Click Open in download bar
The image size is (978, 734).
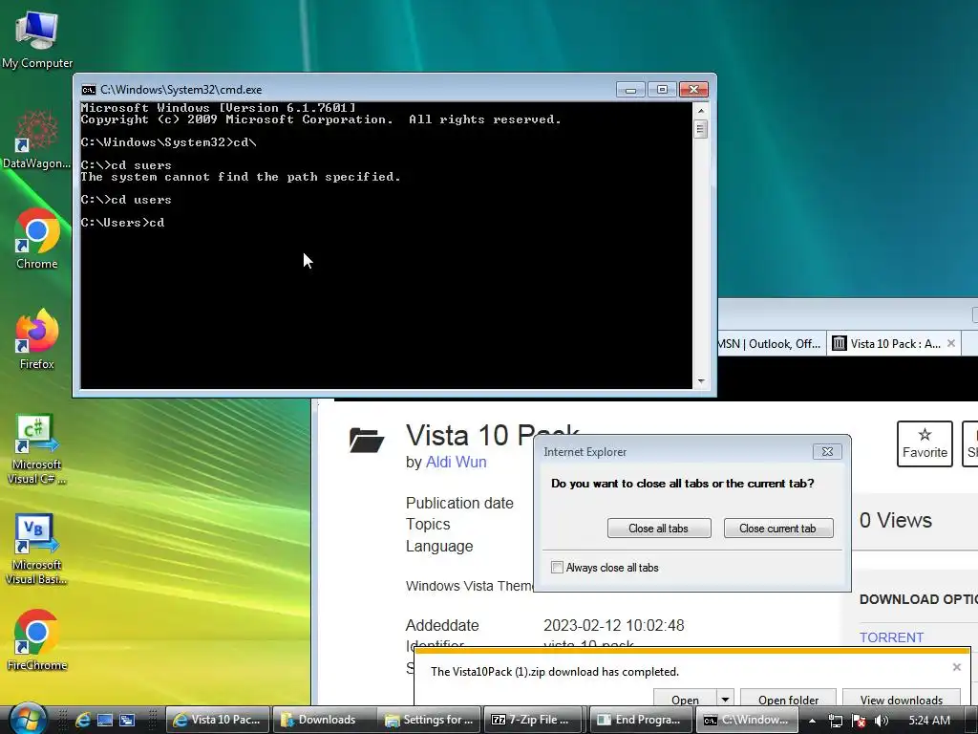[685, 700]
